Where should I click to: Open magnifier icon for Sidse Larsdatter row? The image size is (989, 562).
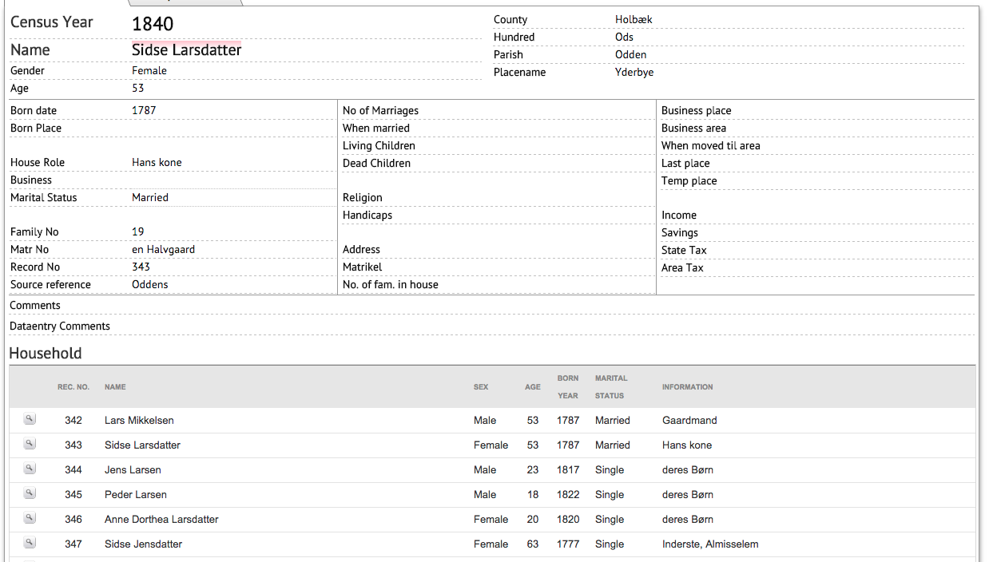(x=30, y=444)
